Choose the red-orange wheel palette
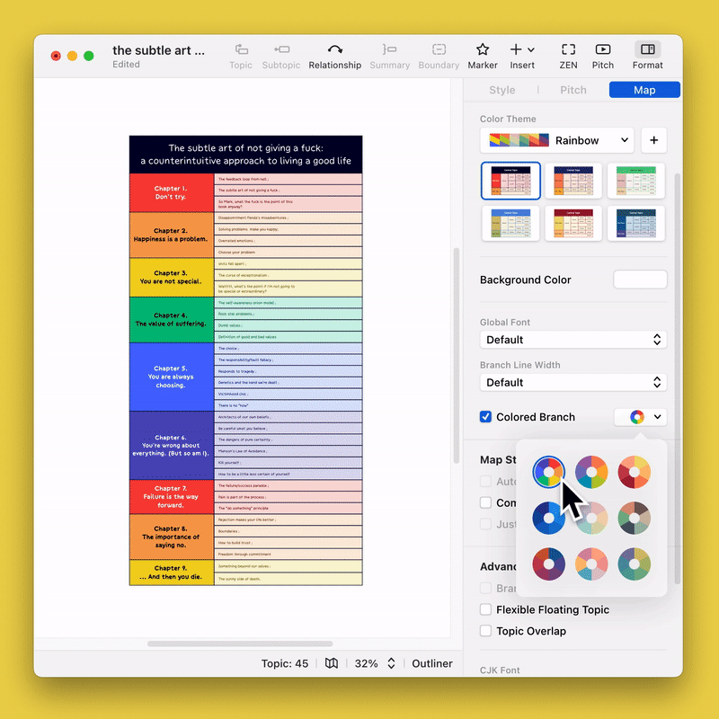 pos(635,472)
